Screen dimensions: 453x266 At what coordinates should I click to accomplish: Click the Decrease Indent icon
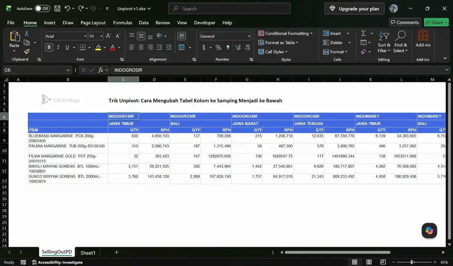(159, 47)
